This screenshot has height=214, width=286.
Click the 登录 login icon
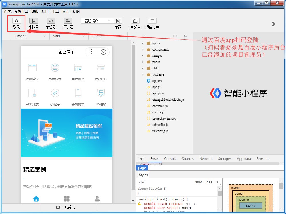click(x=16, y=21)
